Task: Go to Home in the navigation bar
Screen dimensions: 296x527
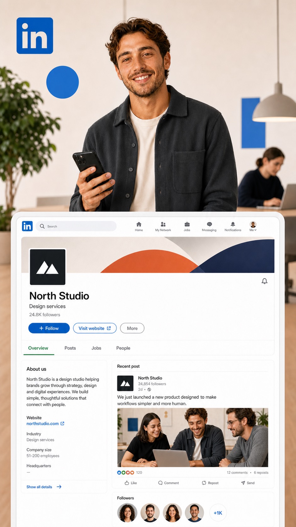Action: coord(139,227)
